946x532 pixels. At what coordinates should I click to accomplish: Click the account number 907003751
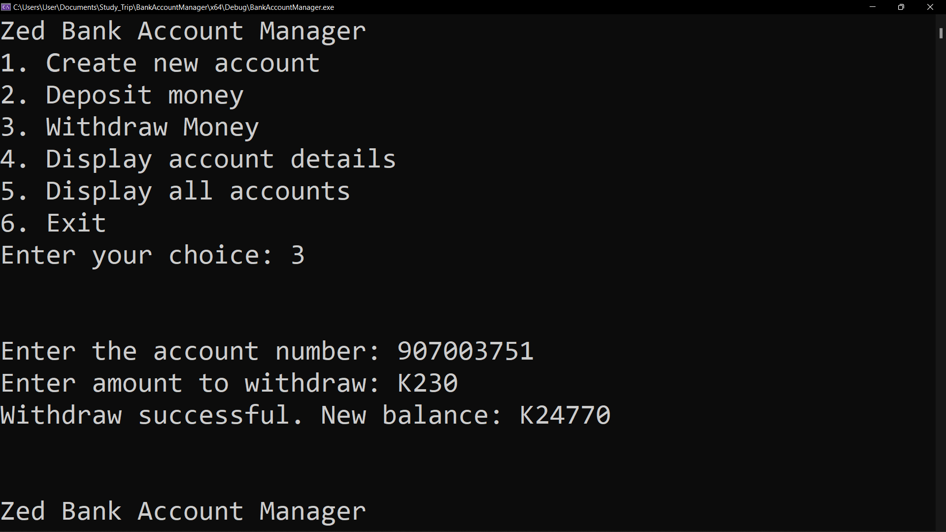pyautogui.click(x=466, y=351)
